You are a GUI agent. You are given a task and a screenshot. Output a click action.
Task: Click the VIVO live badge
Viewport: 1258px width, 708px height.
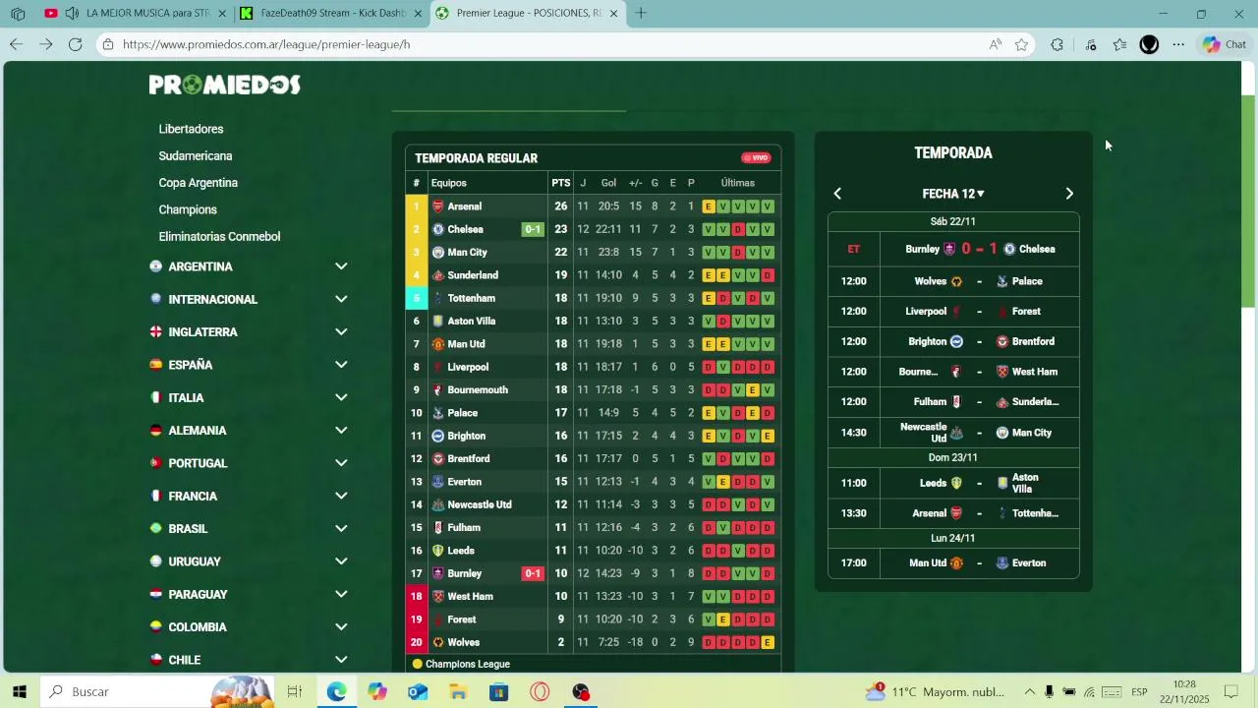pos(756,157)
